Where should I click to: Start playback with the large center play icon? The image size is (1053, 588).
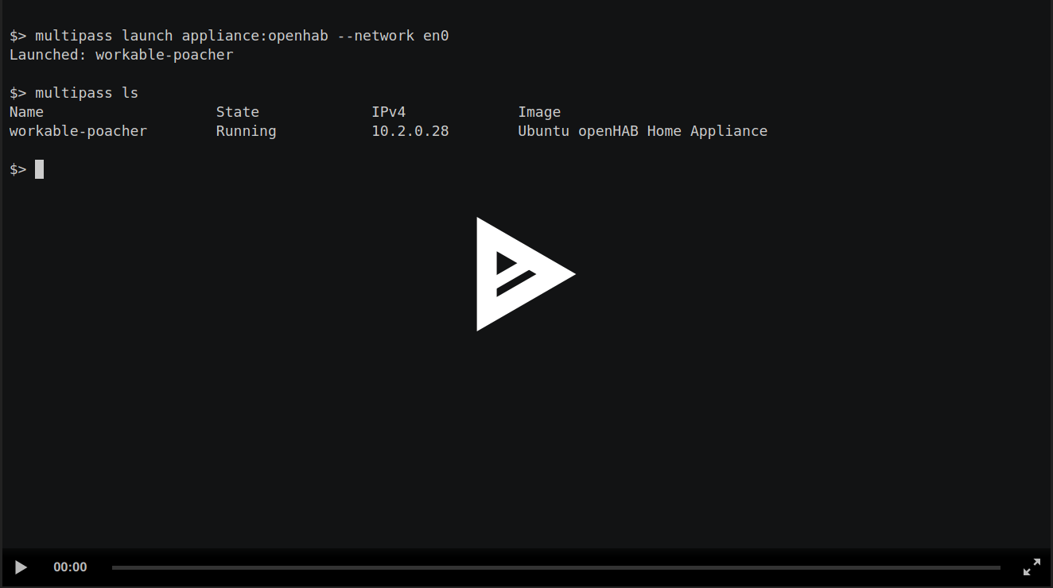pos(525,274)
